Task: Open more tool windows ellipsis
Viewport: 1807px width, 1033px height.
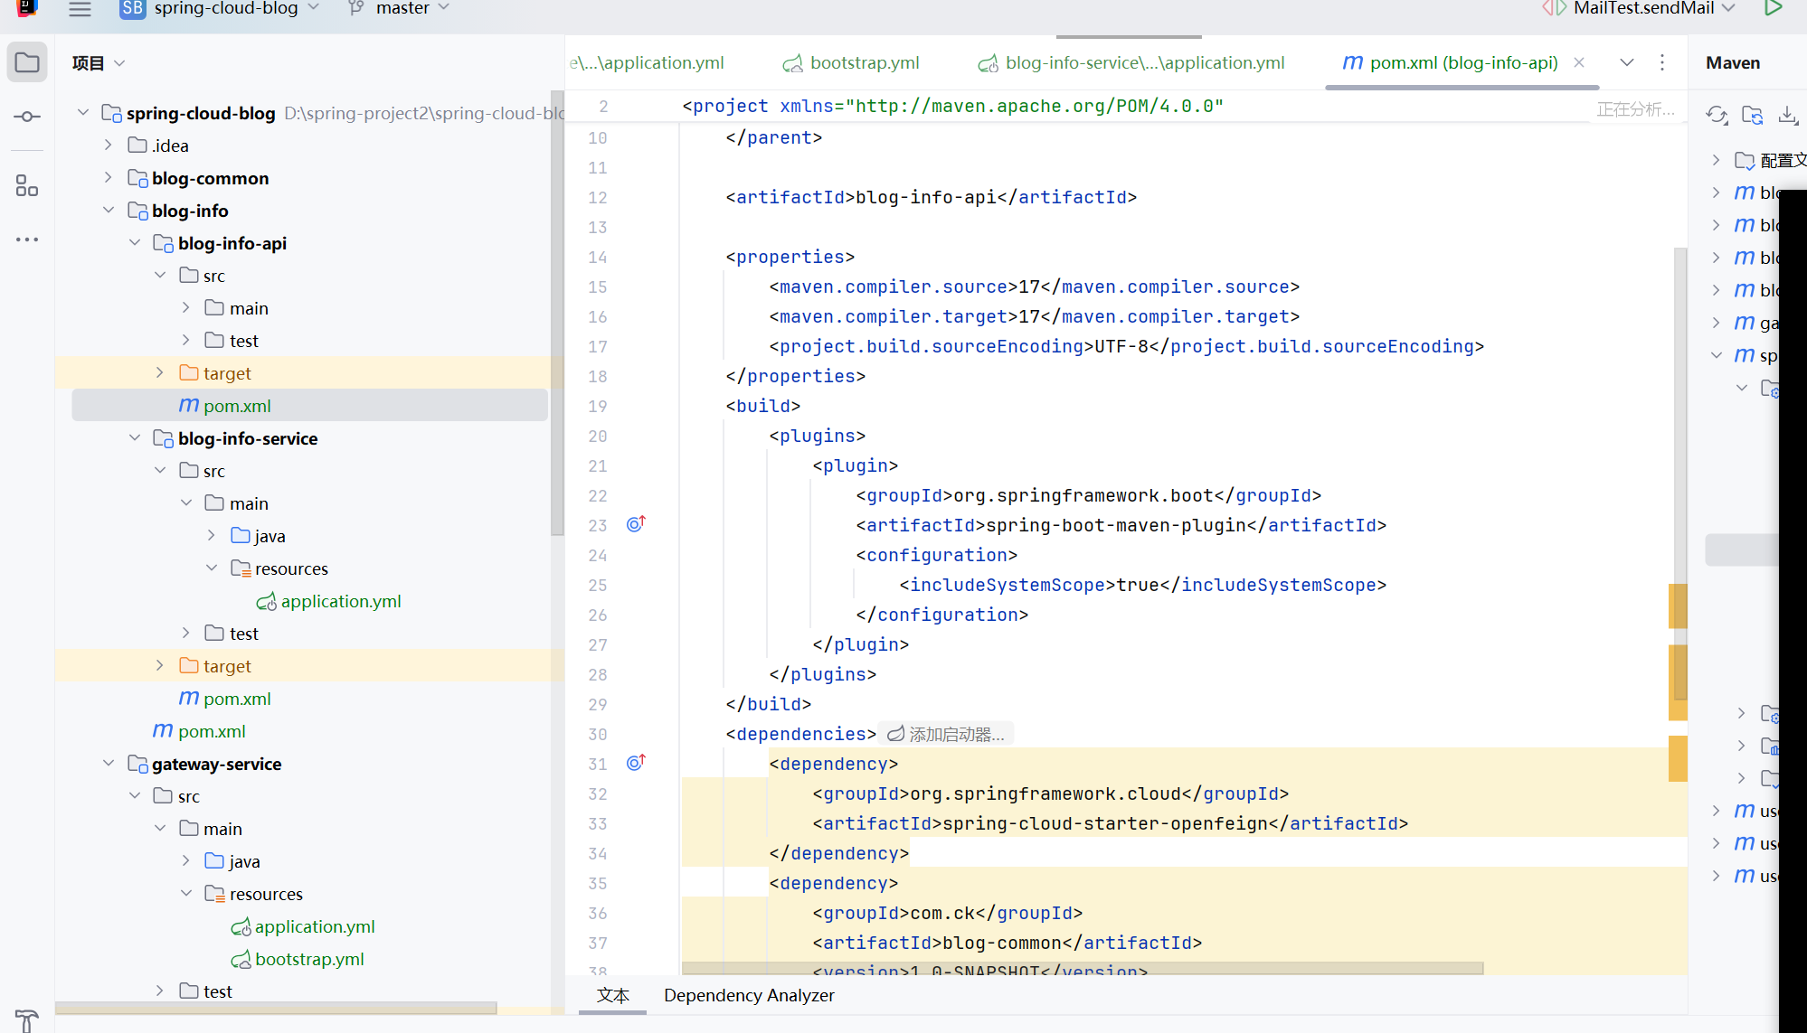Action: (x=27, y=239)
